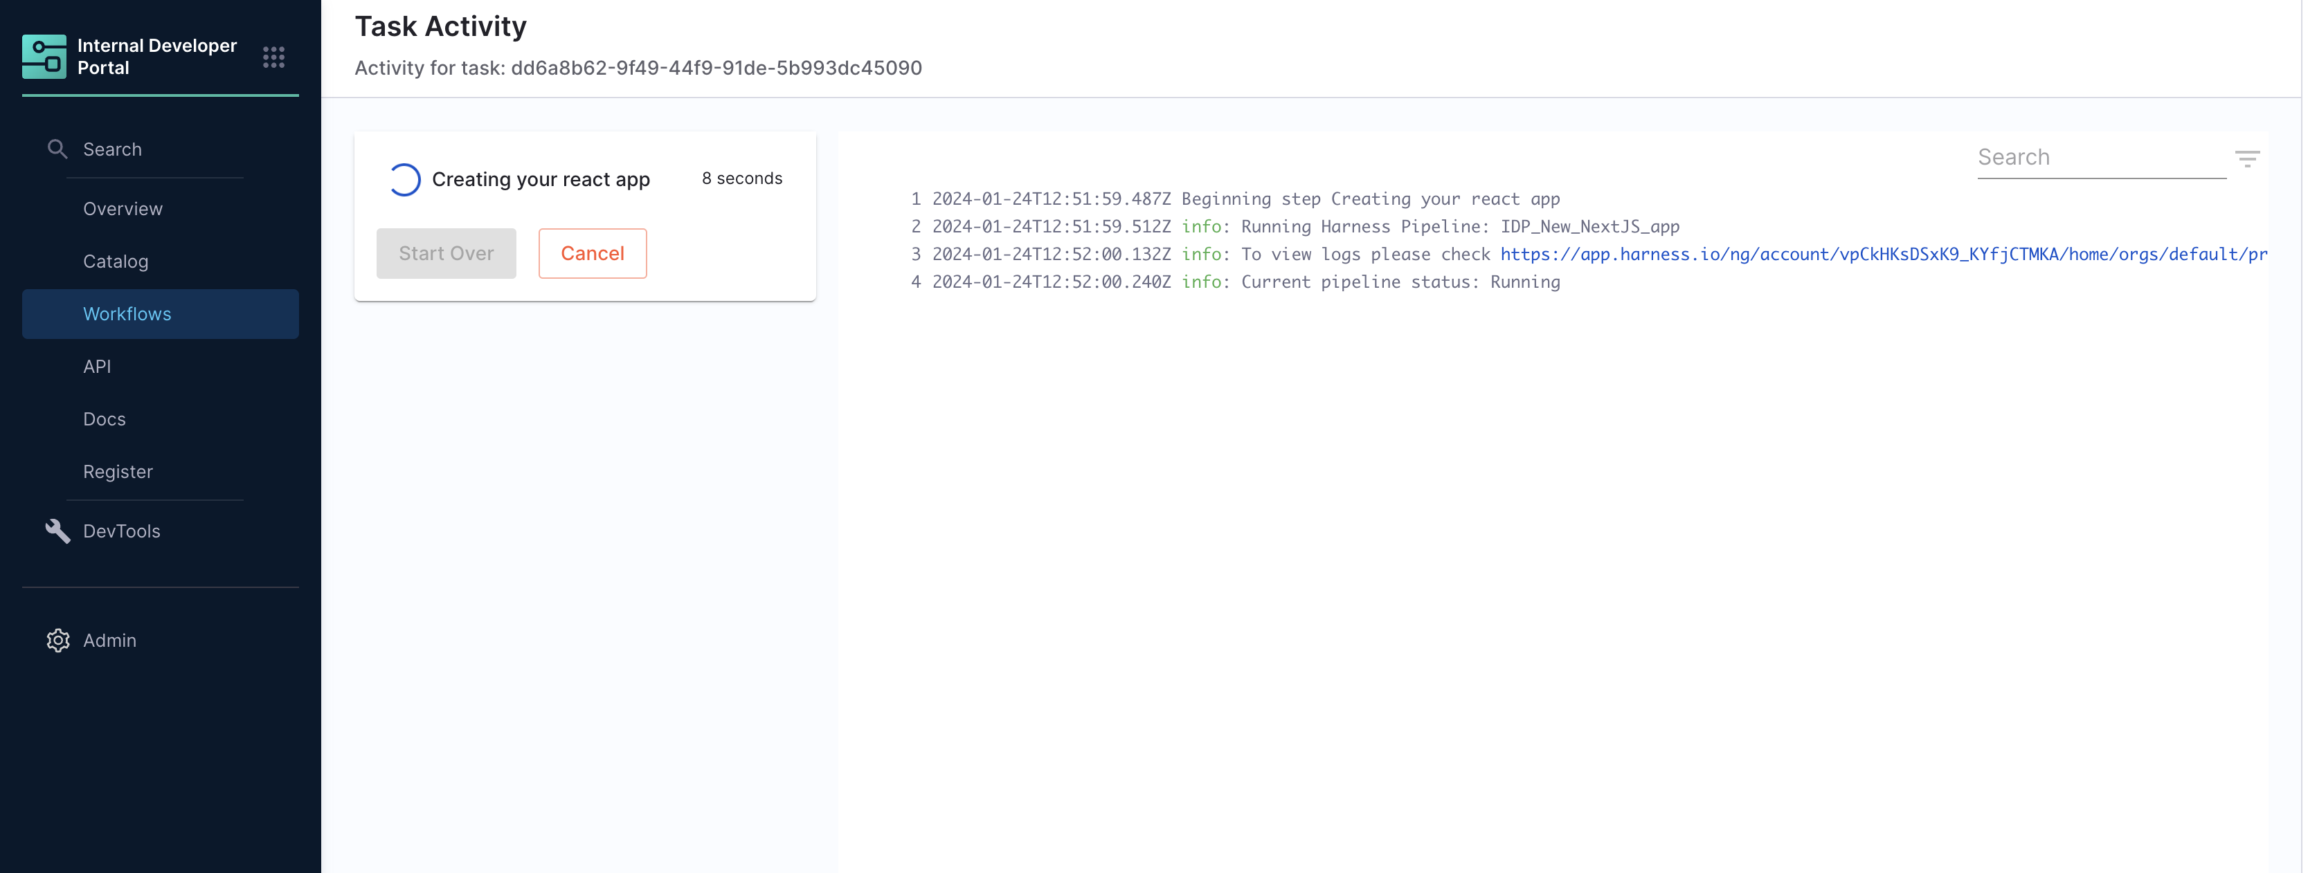Open Overview in the sidebar
2308x873 pixels.
[x=123, y=209]
